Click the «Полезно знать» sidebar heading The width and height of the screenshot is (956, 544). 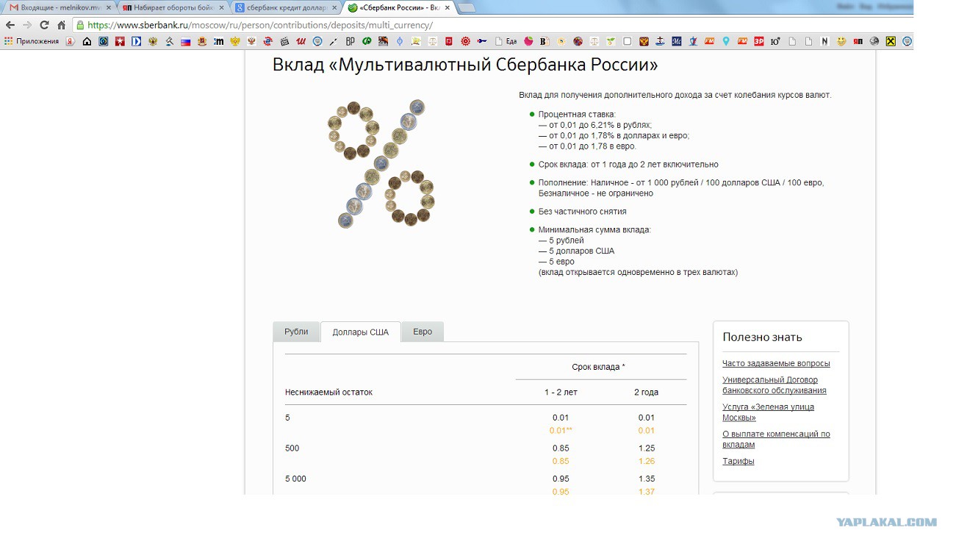[762, 337]
